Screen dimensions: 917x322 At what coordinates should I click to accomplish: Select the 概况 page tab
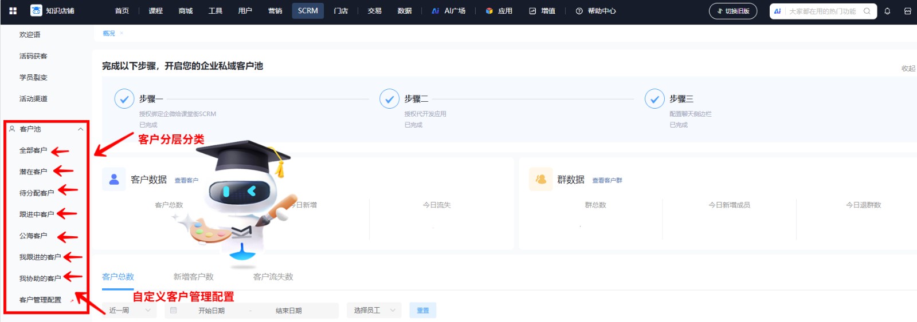[x=109, y=33]
